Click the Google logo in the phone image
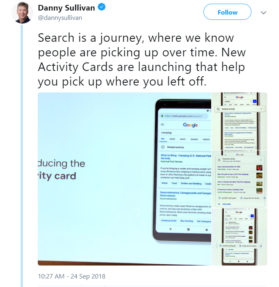Viewport: 279px width, 287px height. coord(190,125)
